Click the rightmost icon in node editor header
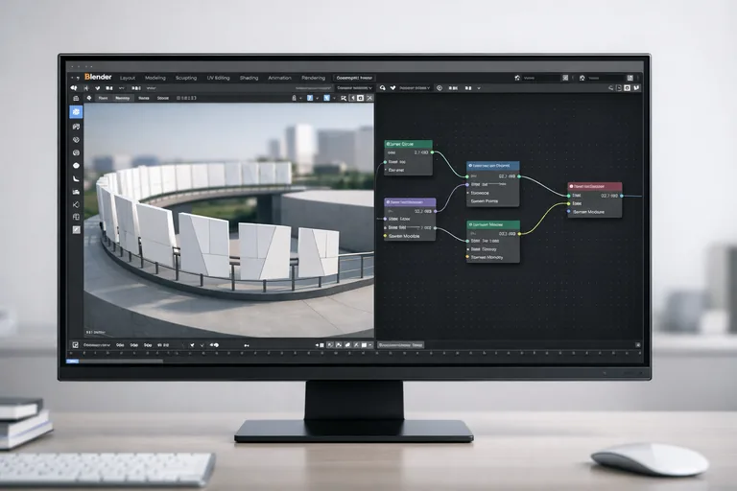 636,87
